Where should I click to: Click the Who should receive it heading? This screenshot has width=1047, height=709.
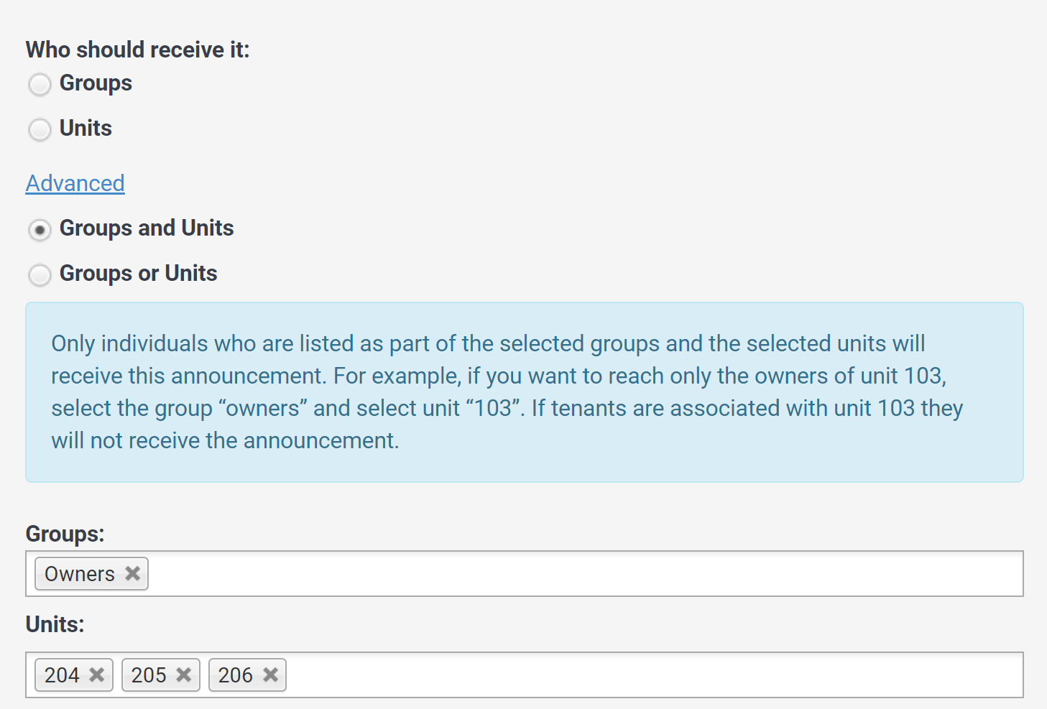tap(137, 49)
